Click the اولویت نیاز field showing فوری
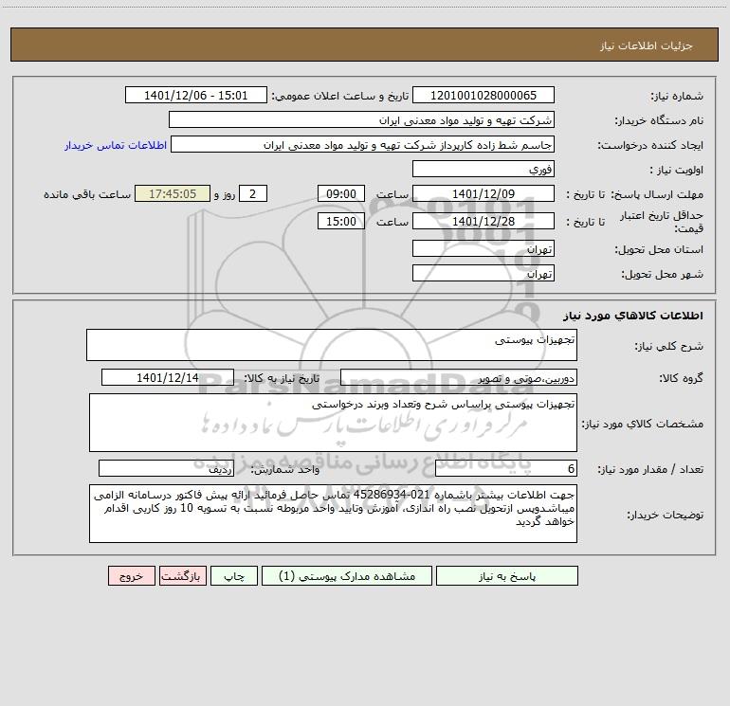Image resolution: width=730 pixels, height=706 pixels. pos(484,169)
